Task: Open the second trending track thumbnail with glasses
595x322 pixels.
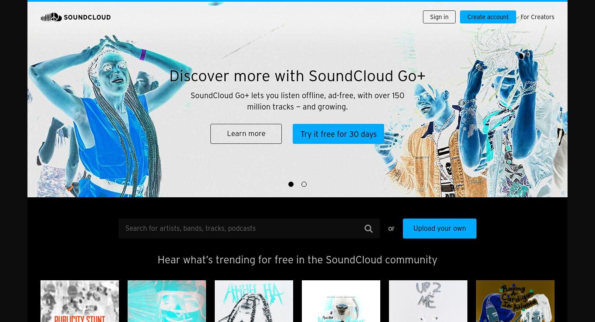Action: coord(167,301)
